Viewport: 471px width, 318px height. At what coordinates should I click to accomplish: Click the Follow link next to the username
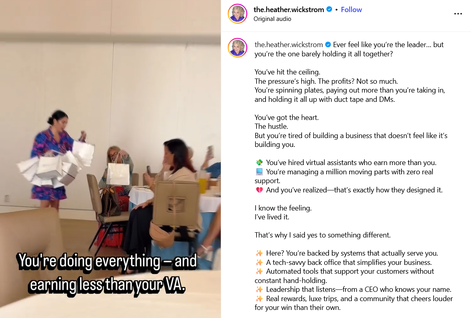(351, 10)
